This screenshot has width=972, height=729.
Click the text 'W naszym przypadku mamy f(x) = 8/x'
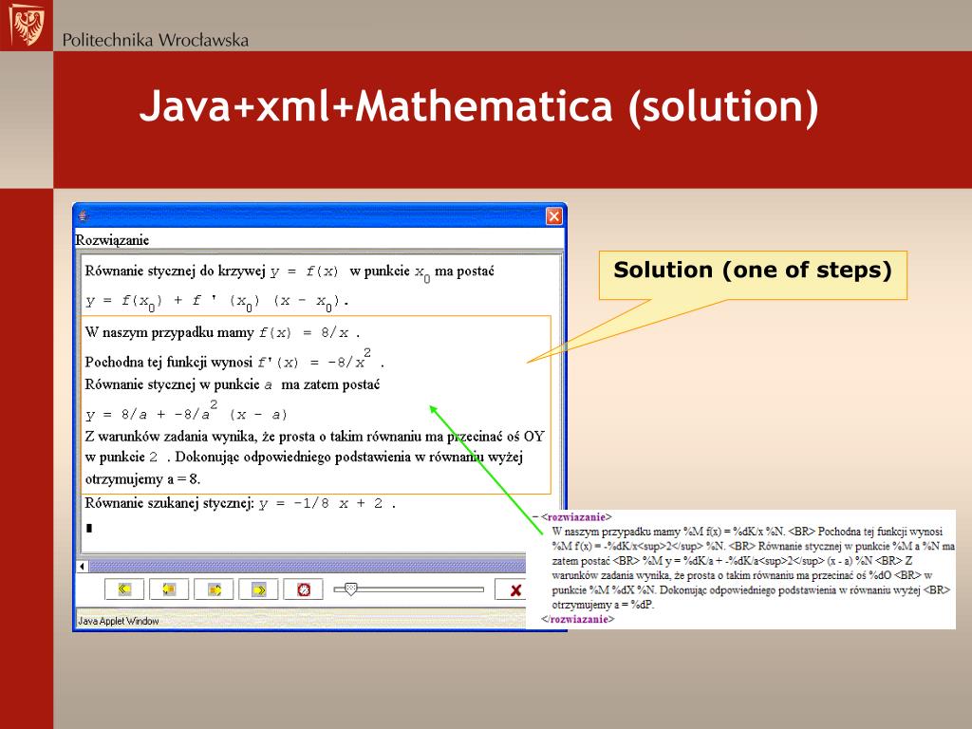(222, 332)
